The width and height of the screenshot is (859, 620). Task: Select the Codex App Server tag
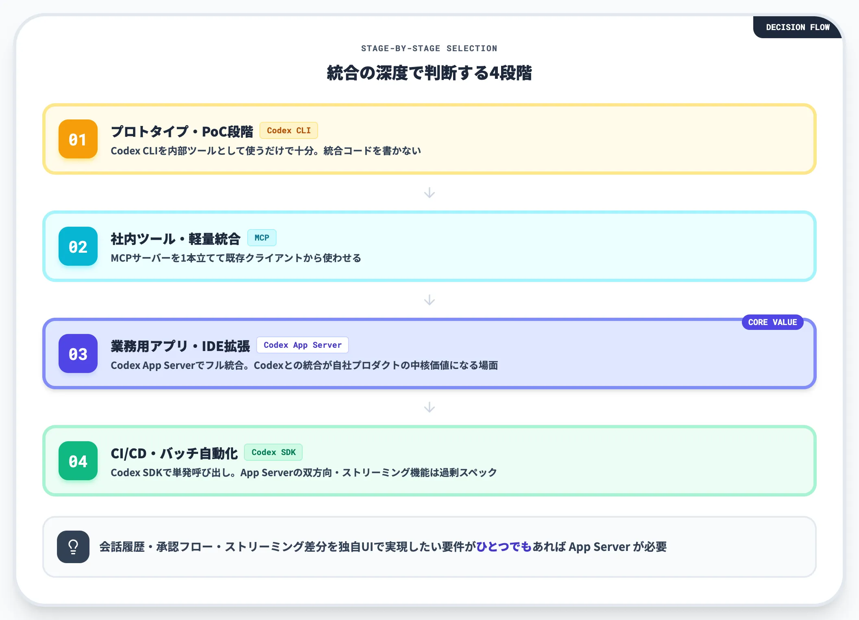pos(303,345)
